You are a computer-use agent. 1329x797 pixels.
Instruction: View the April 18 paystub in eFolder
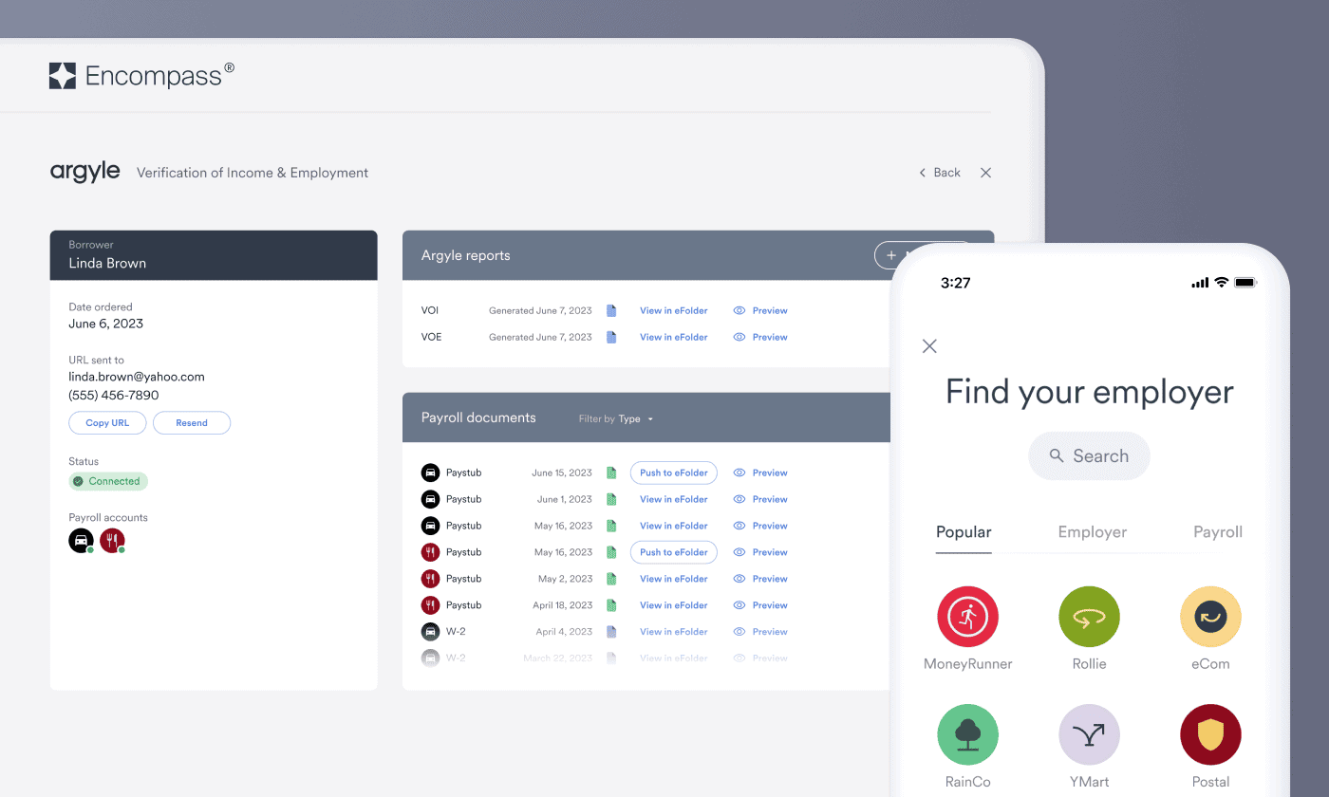[674, 605]
